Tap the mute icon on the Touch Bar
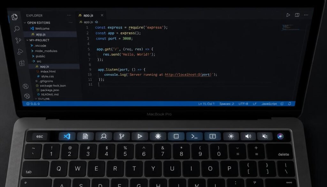This screenshot has height=187, width=327. pos(265,136)
